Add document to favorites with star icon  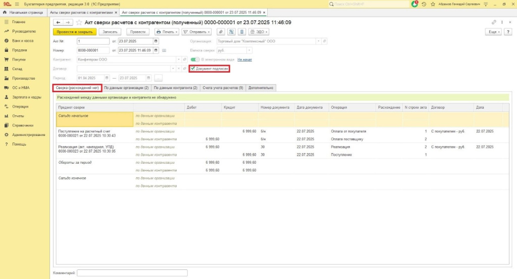(x=79, y=23)
